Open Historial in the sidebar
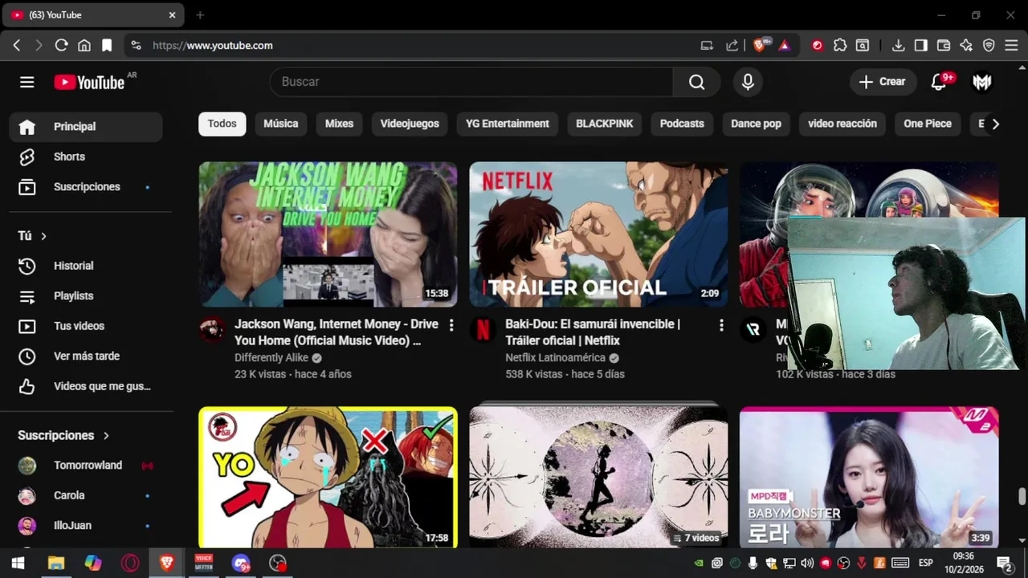 pos(86,266)
